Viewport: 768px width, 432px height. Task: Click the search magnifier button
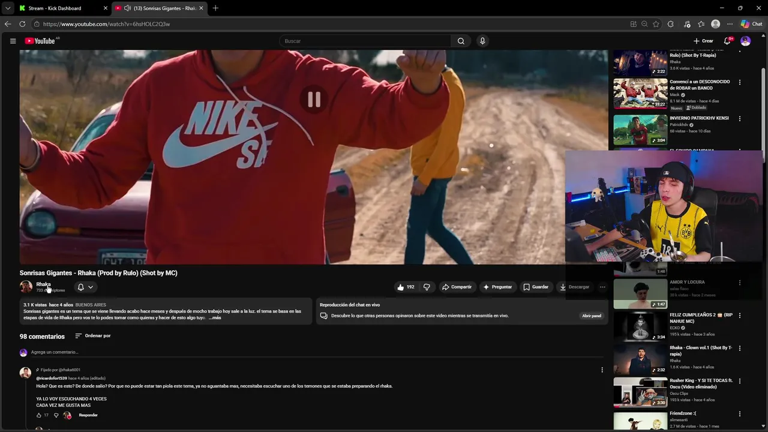[x=461, y=41]
